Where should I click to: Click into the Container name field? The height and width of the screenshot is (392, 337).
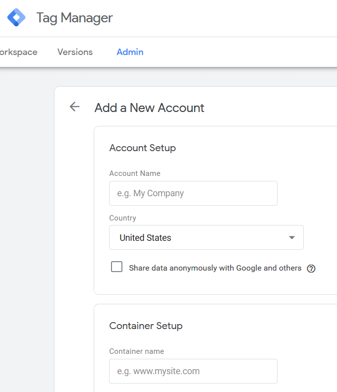point(193,371)
